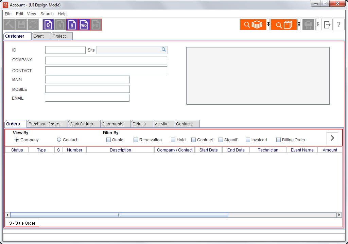The width and height of the screenshot is (348, 244).
Task: Select the Contact radio button
Action: (x=59, y=140)
